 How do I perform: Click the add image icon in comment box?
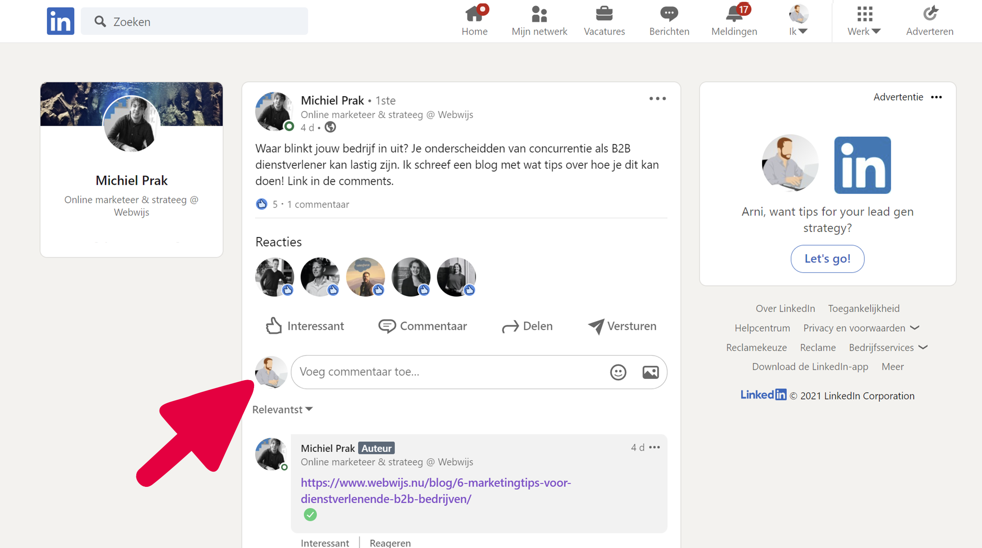650,372
